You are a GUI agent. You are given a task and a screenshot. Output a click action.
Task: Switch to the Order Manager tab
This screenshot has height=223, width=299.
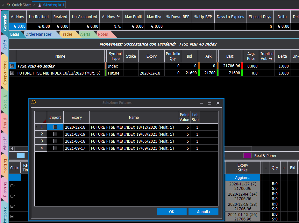click(x=38, y=34)
